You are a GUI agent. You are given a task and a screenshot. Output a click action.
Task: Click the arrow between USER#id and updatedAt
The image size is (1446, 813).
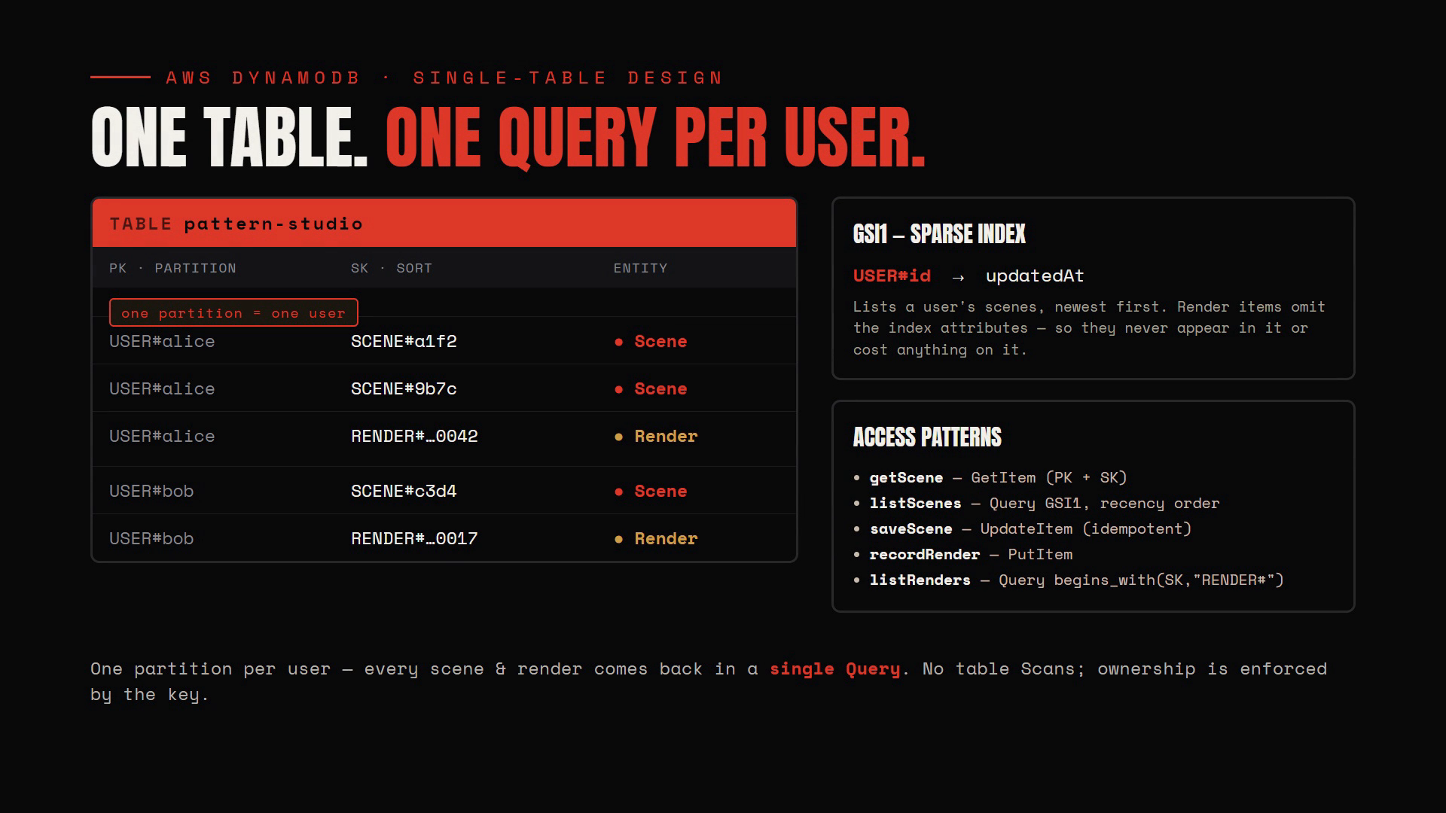(x=958, y=277)
